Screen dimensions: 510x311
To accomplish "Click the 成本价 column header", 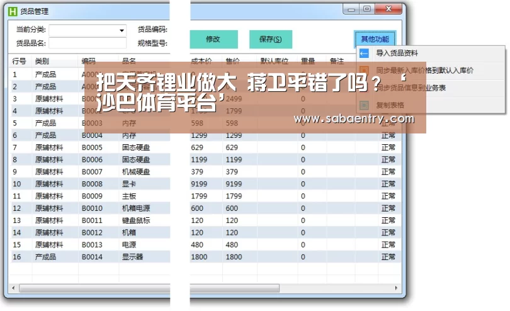I will tap(201, 61).
